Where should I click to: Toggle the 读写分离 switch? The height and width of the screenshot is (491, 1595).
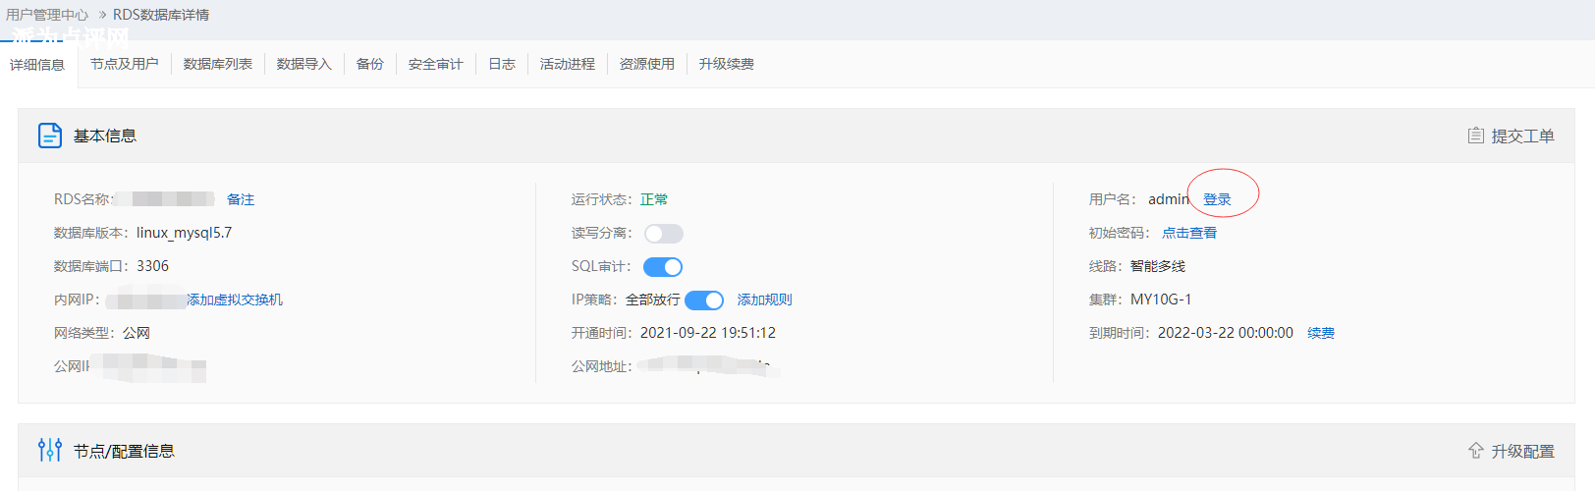point(663,234)
